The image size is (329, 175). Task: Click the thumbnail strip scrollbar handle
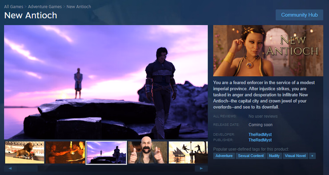(27, 168)
